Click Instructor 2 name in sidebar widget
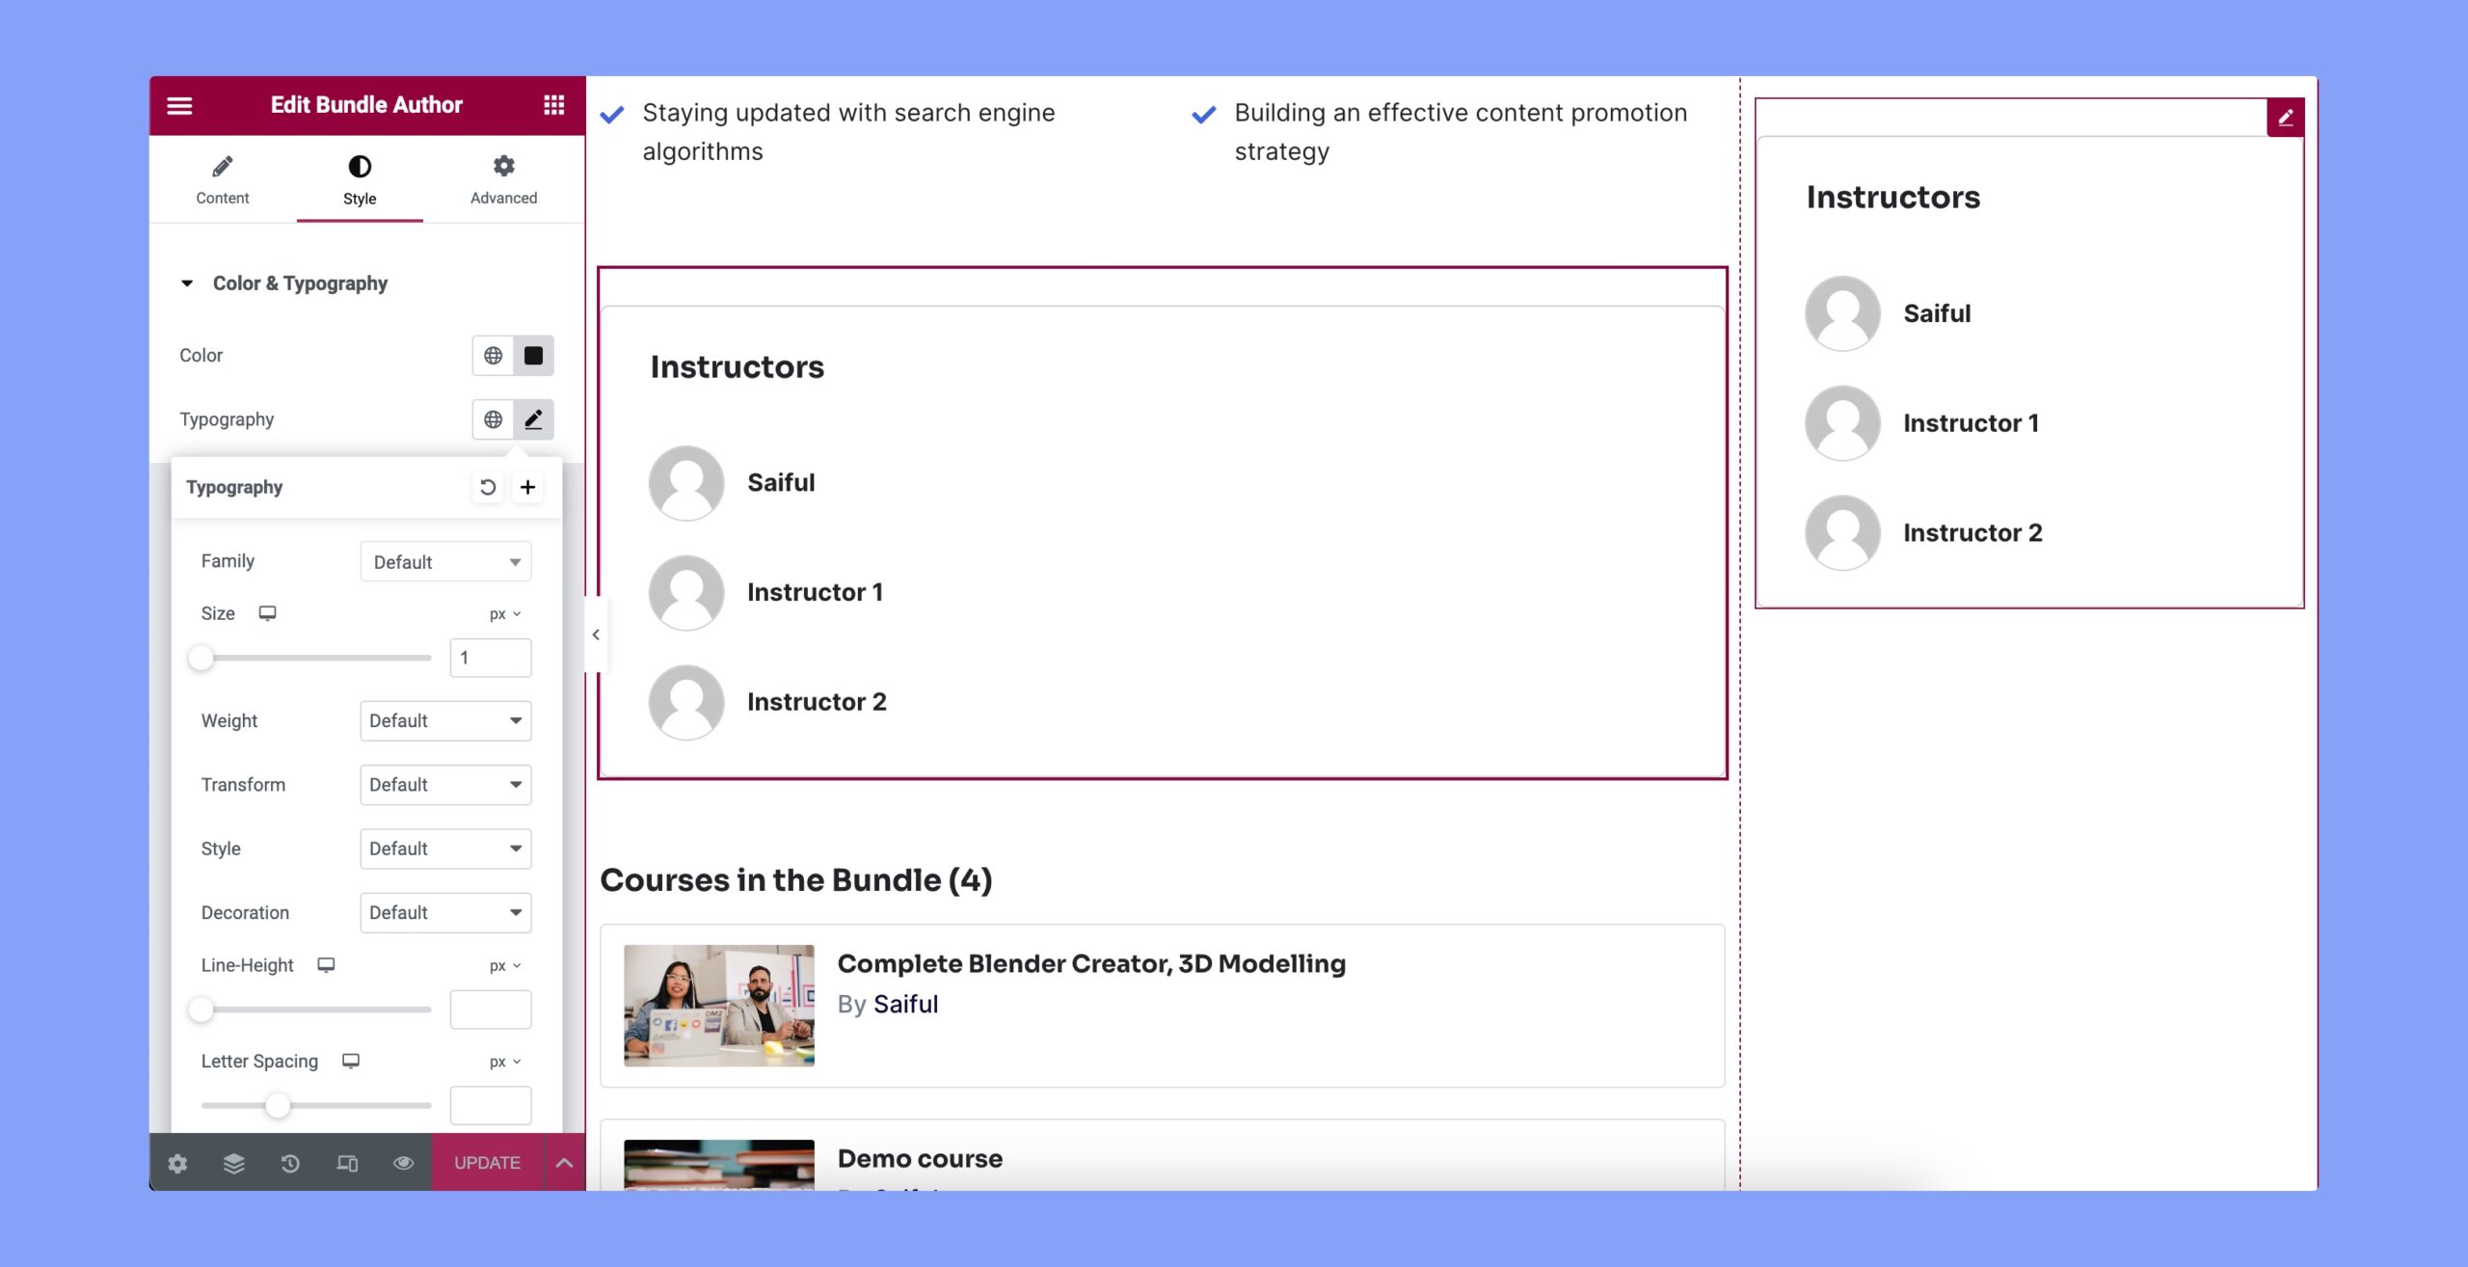The width and height of the screenshot is (2468, 1267). (1972, 533)
